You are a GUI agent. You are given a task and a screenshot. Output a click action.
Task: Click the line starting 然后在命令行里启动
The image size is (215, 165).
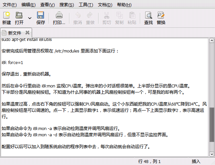click(96, 86)
